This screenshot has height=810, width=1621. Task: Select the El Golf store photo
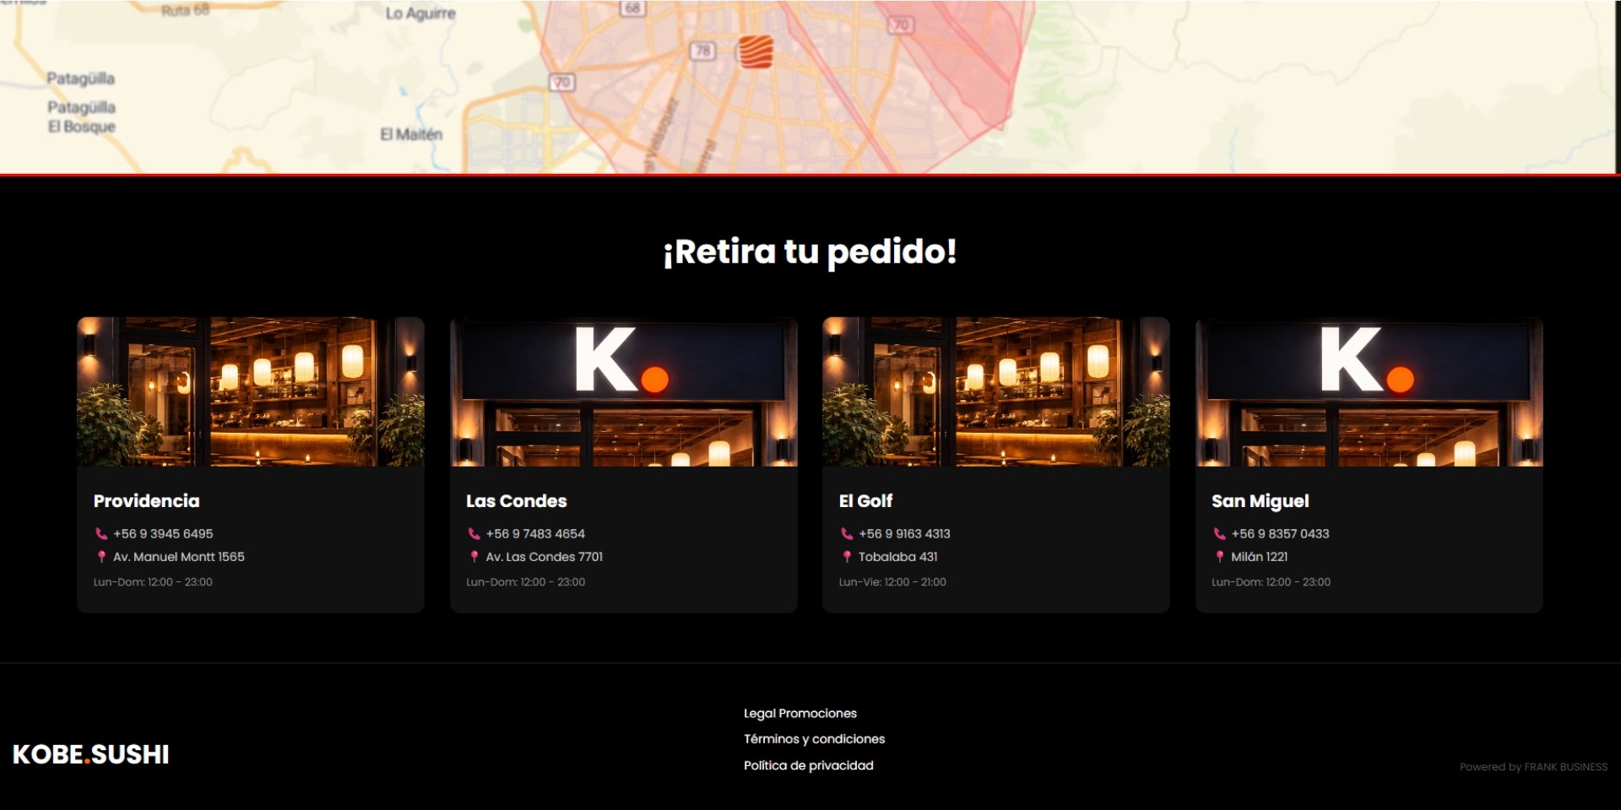(x=996, y=391)
